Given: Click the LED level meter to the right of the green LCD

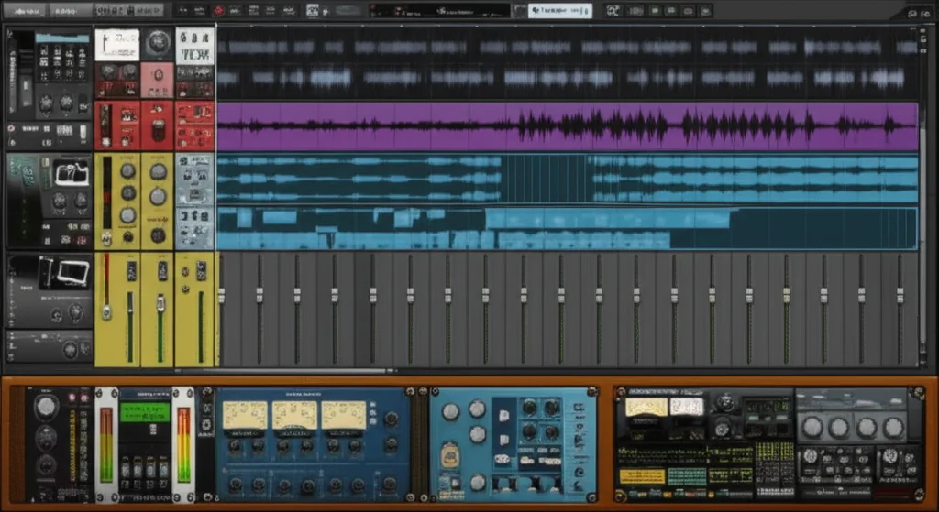Looking at the screenshot, I should 183,445.
